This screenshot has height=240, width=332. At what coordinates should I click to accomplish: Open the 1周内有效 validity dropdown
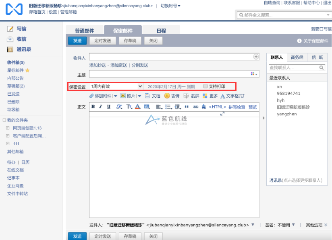116,86
